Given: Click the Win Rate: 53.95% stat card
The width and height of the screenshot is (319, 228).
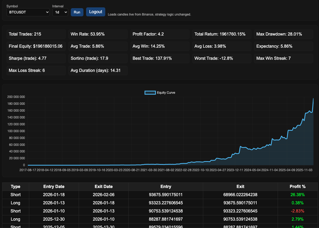Looking at the screenshot, I should [x=98, y=34].
